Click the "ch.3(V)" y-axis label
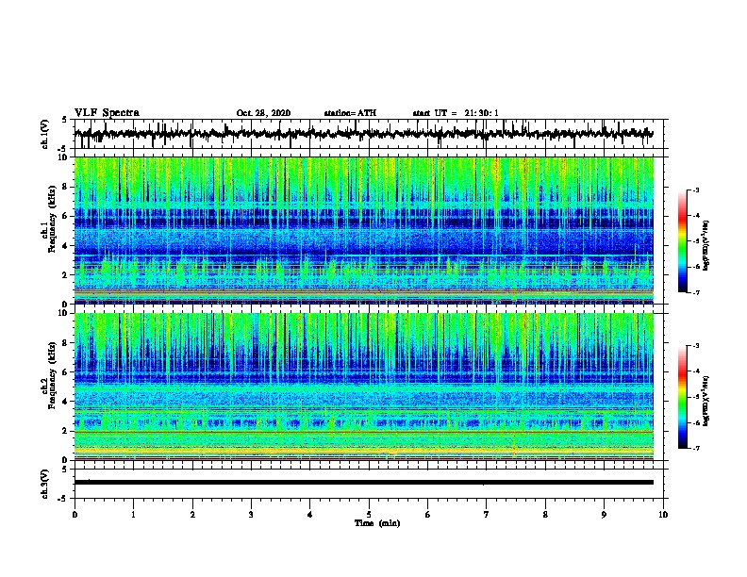This screenshot has width=747, height=577. click(x=45, y=485)
